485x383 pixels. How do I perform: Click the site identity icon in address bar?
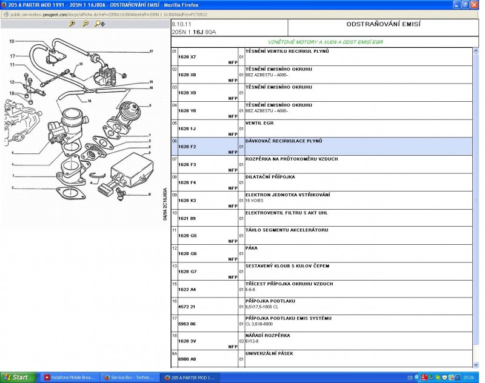click(5, 13)
